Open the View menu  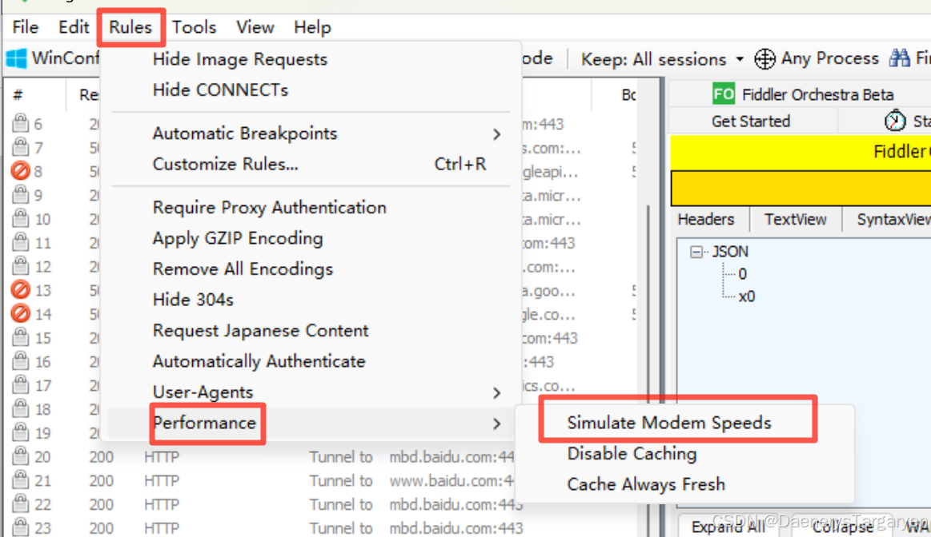255,27
